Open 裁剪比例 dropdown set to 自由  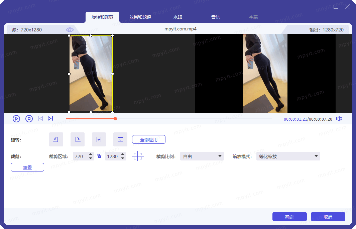click(202, 156)
